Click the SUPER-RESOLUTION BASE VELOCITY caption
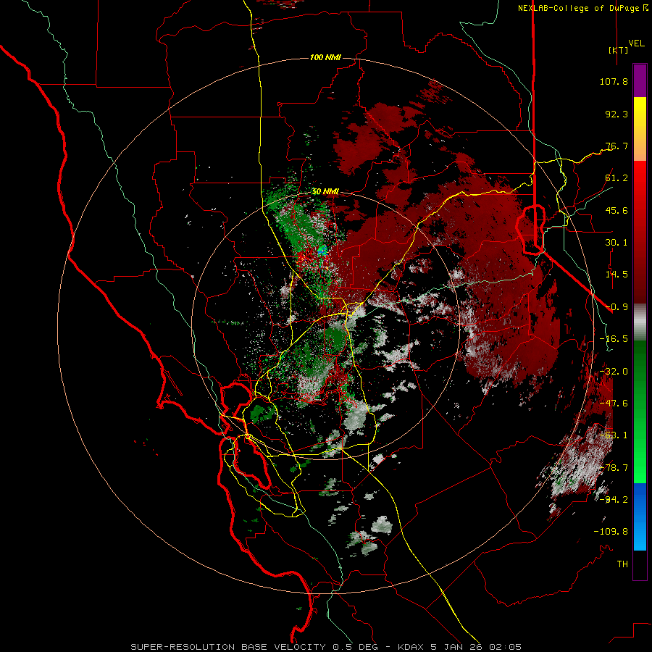The image size is (652, 652). (x=326, y=647)
